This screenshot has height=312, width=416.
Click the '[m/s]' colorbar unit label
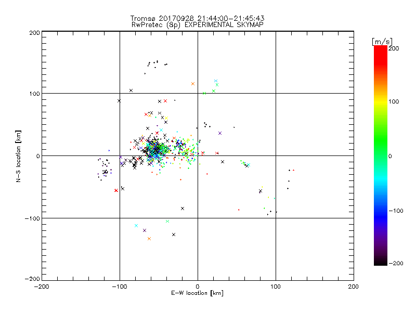[x=382, y=42]
